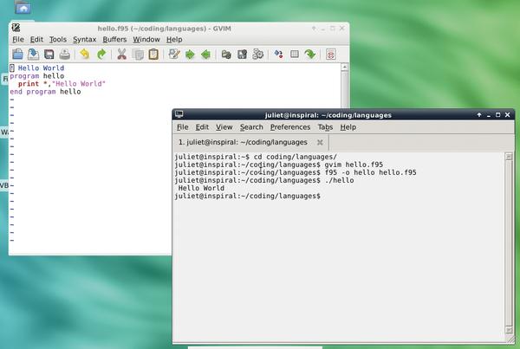Open the Window menu in GVIM
The image size is (520, 349).
pyautogui.click(x=146, y=40)
